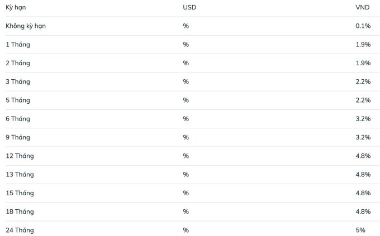Viewport: 380px width, 236px height.
Task: Select the 24 Tháng term label
Action: pos(20,230)
